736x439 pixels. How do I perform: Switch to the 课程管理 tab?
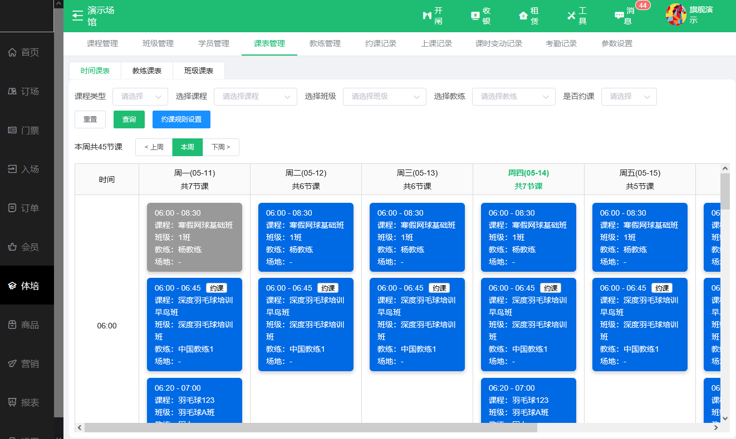click(x=102, y=43)
